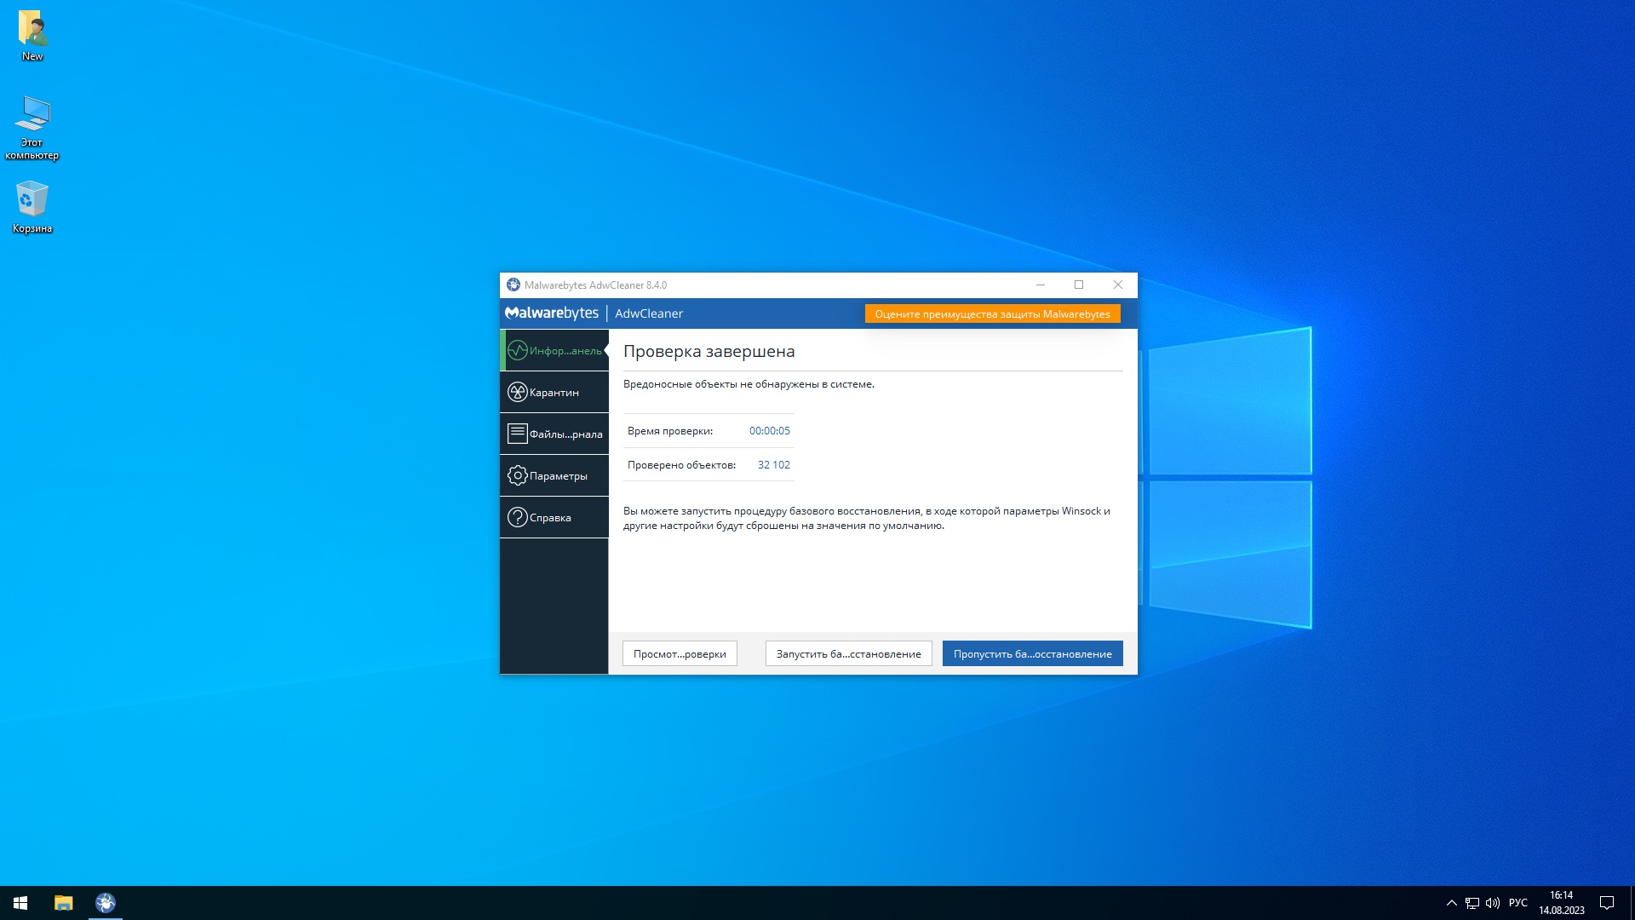Open the Карантин biohazard icon

(x=518, y=392)
